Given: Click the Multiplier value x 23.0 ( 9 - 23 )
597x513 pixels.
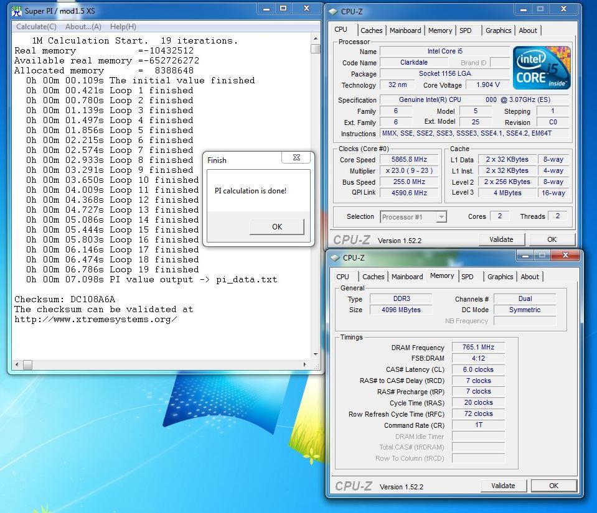Looking at the screenshot, I should point(409,171).
